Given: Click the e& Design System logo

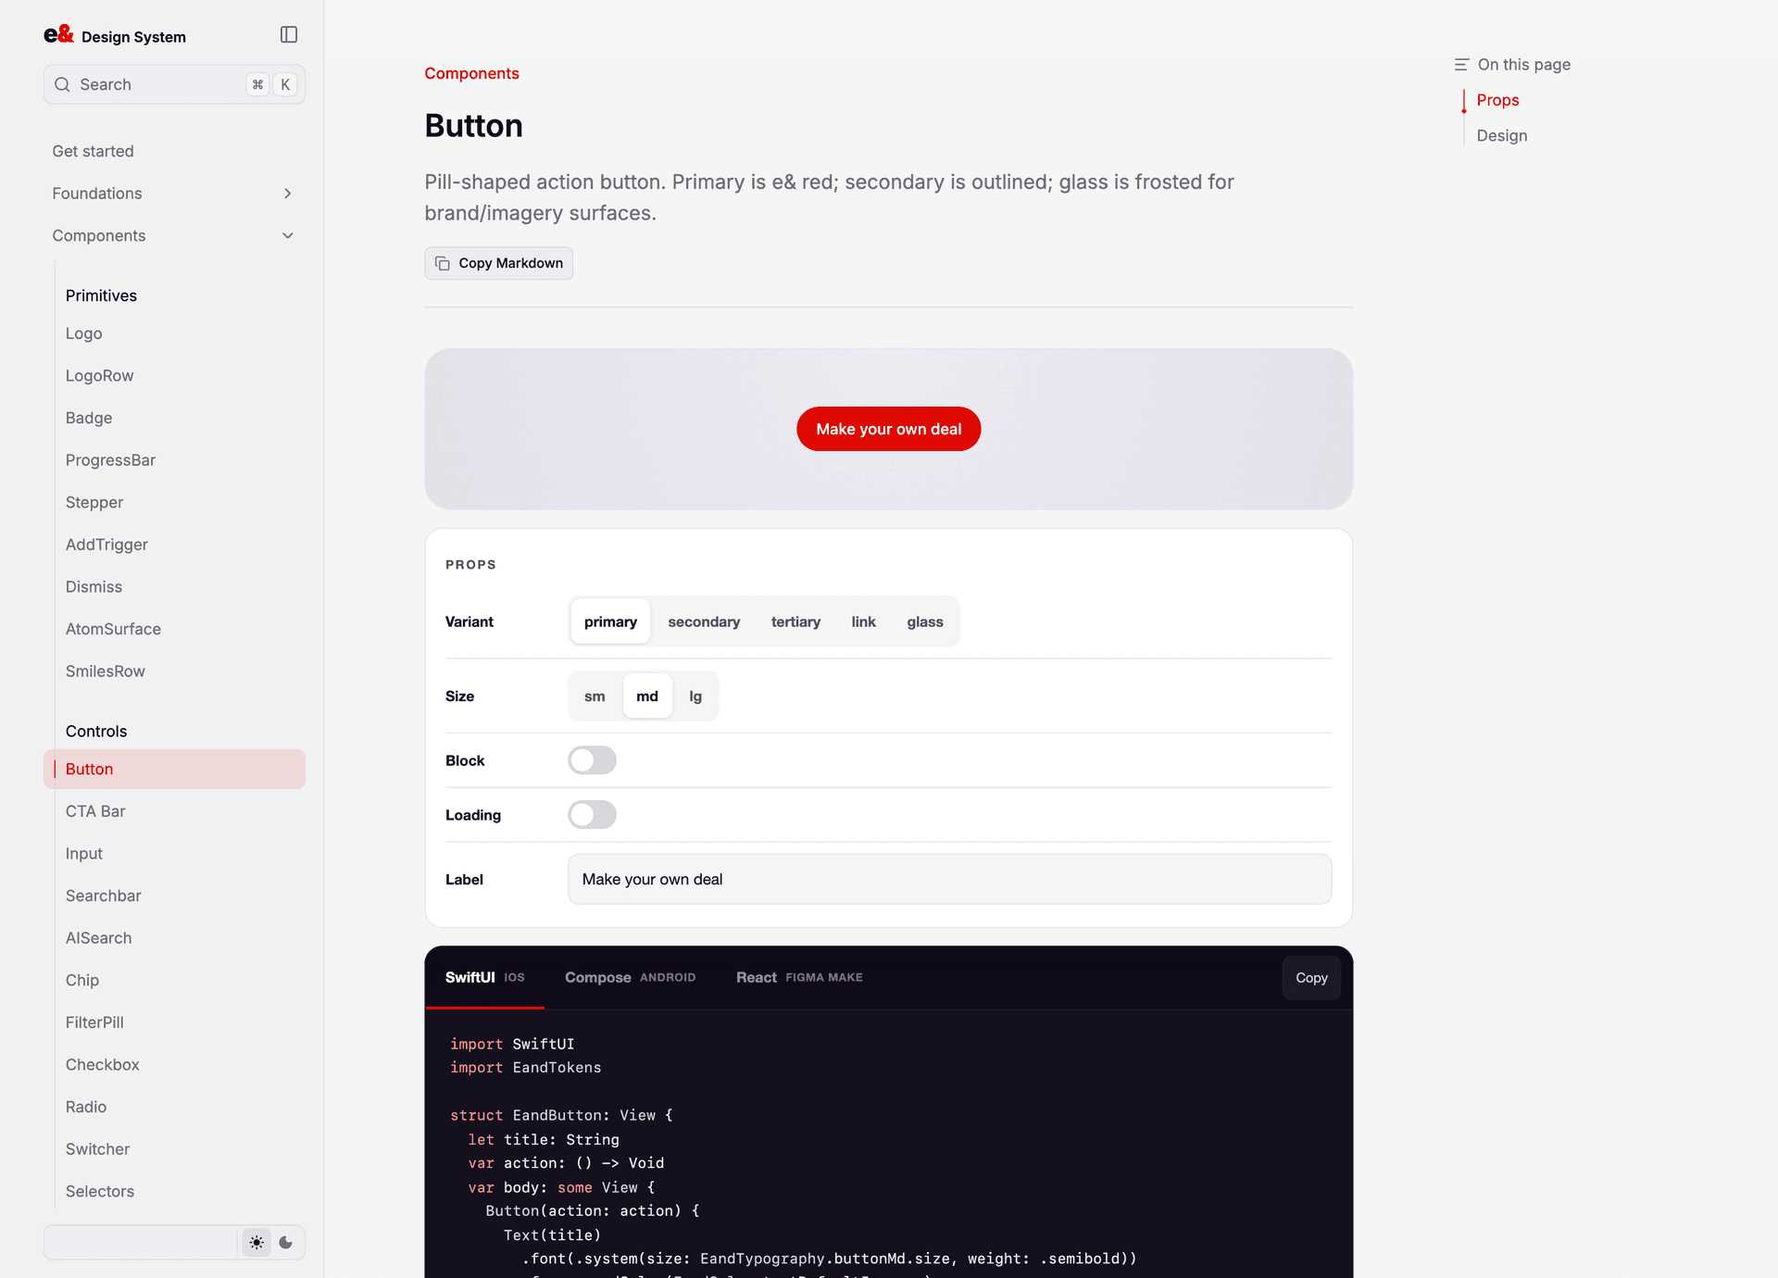Looking at the screenshot, I should (115, 35).
